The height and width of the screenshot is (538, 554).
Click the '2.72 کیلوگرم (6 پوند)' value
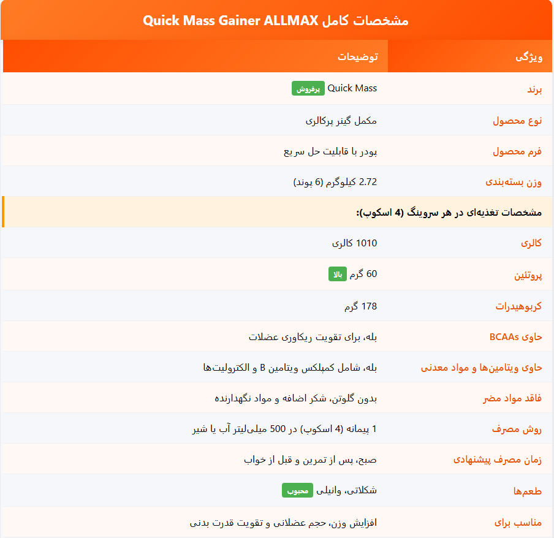click(x=335, y=182)
